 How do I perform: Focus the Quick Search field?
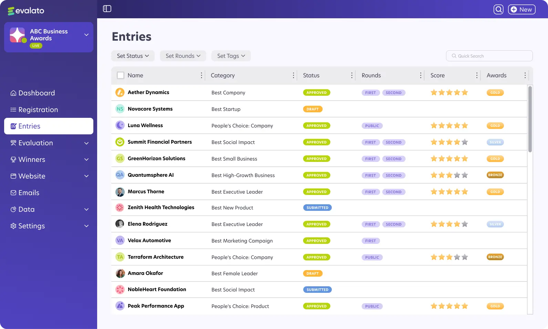pos(489,56)
